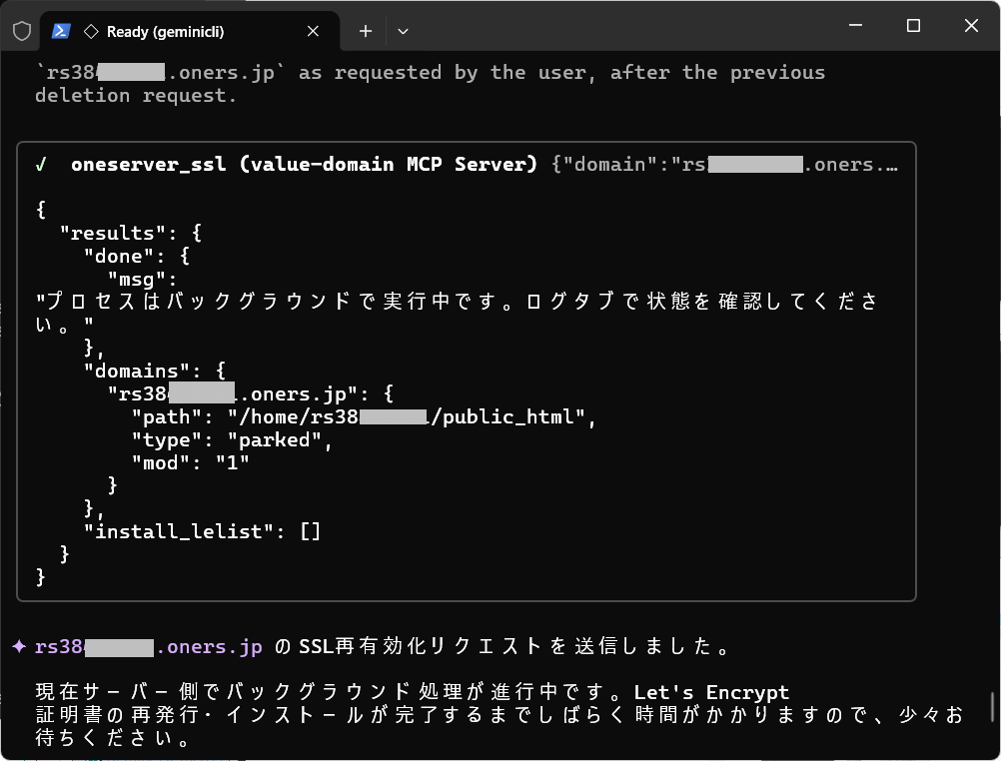Click the "msg": key line

point(142,279)
